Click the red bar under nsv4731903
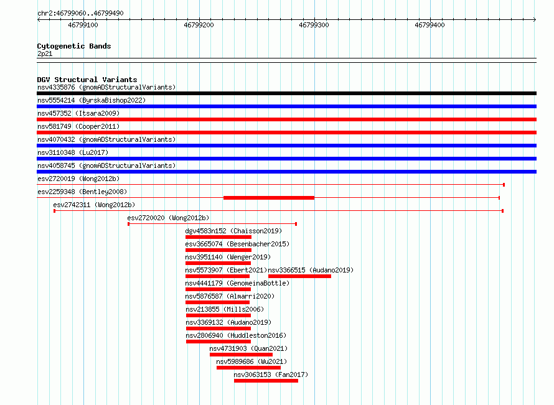This screenshot has width=554, height=405. point(241,355)
